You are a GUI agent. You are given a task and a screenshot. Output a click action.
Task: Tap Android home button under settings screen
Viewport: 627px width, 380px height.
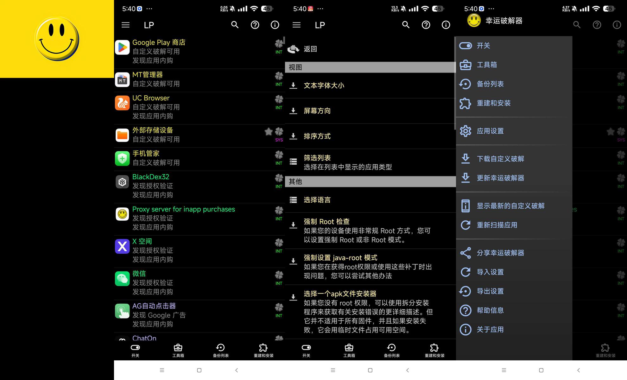pos(370,370)
